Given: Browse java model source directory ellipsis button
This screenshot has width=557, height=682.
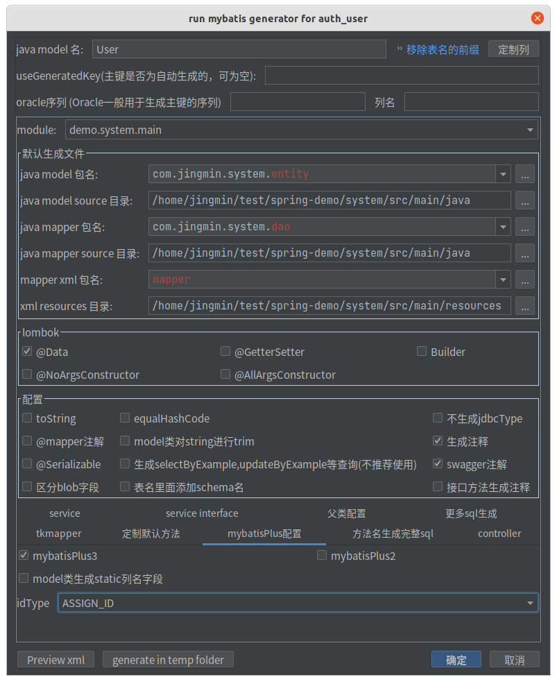Looking at the screenshot, I should coord(525,201).
